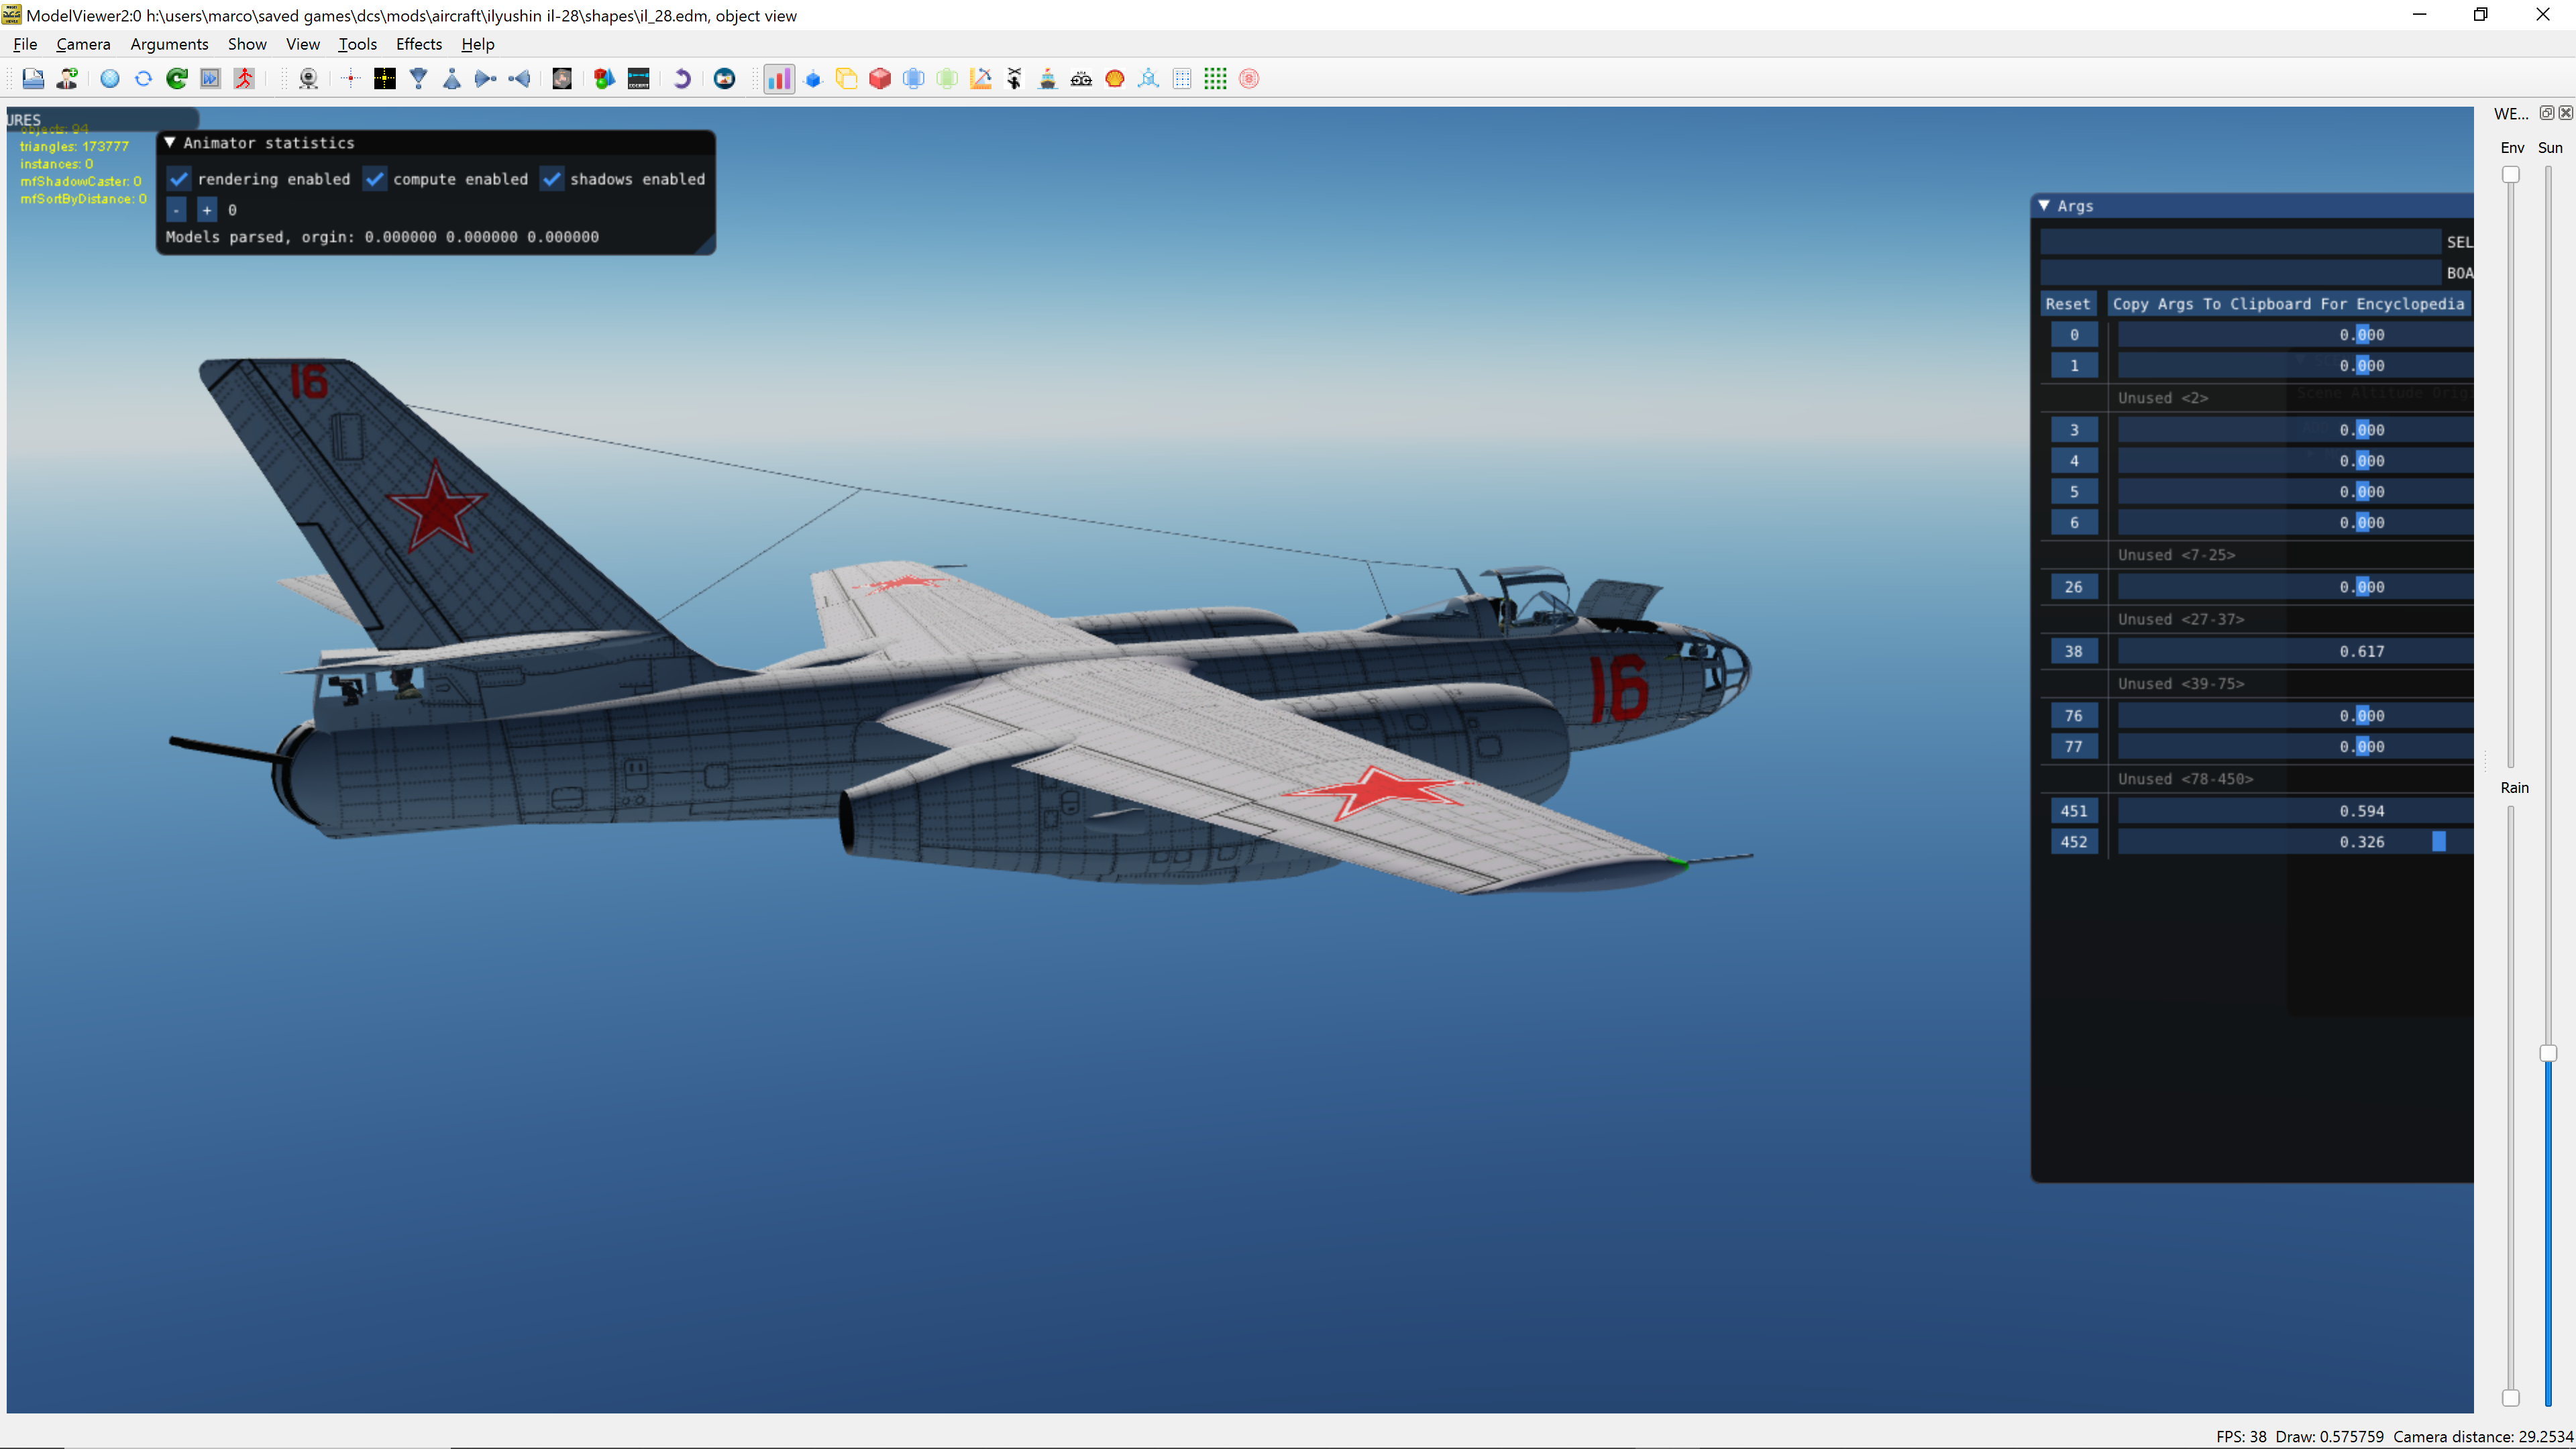Click the open model file icon
The height and width of the screenshot is (1449, 2576).
[33, 79]
